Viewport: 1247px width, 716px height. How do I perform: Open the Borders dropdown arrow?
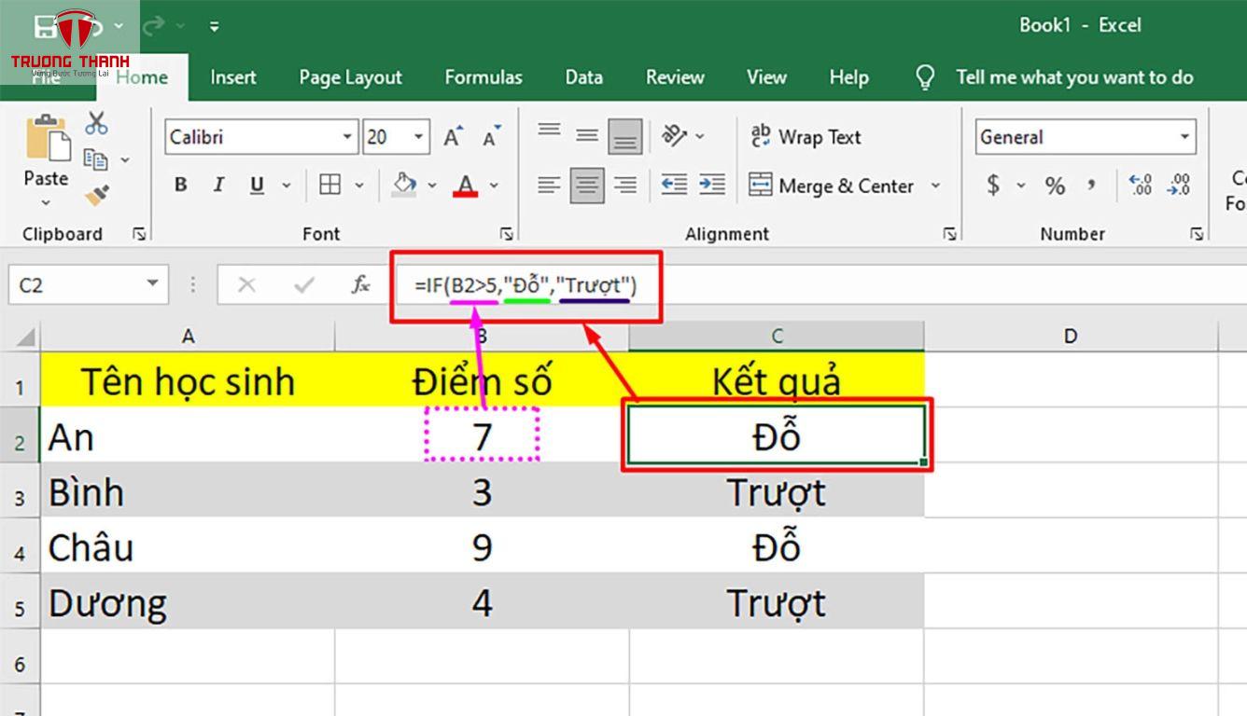359,186
